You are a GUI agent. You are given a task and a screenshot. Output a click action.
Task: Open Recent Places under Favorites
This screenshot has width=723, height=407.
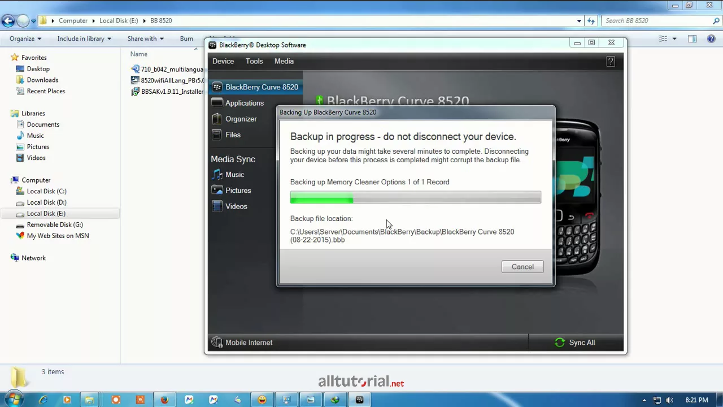tap(46, 91)
